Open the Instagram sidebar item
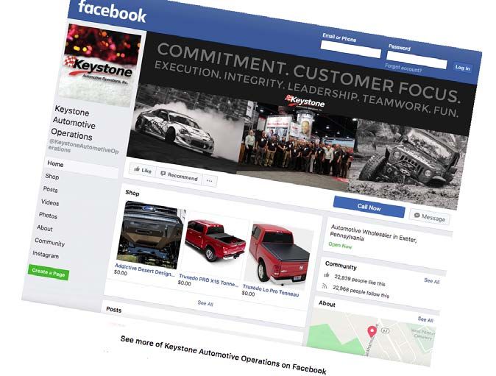 click(46, 255)
